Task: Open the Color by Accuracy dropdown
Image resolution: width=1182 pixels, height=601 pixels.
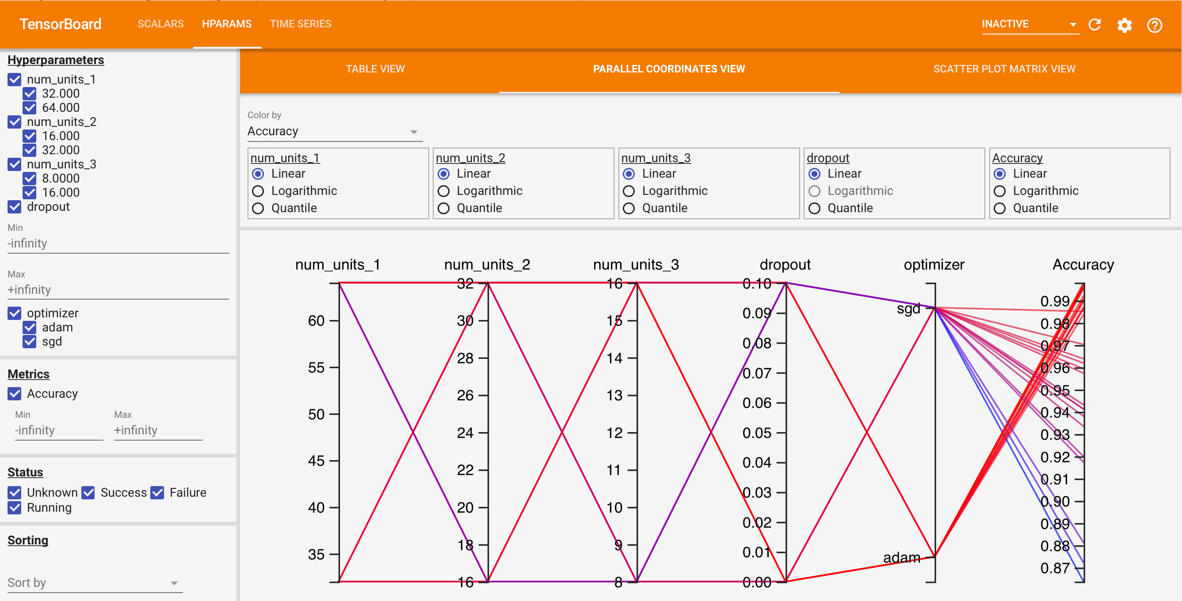Action: click(334, 132)
